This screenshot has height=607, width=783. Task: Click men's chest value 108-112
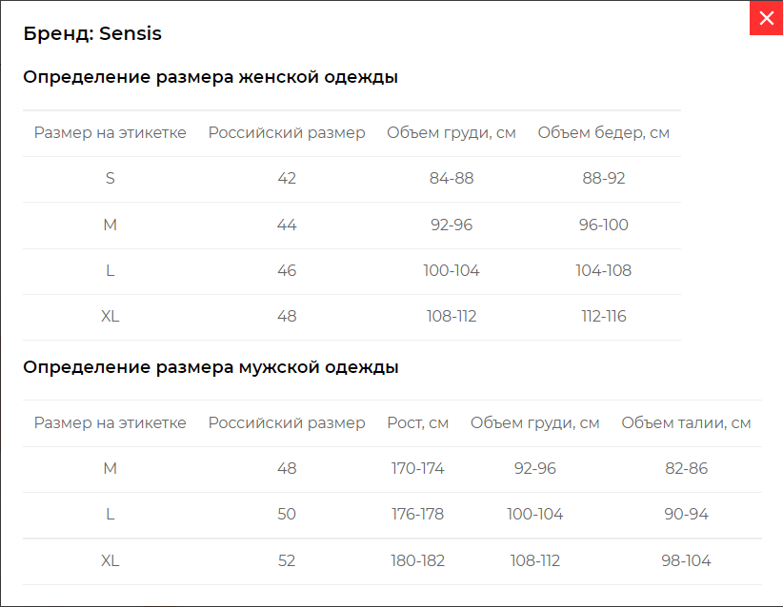(x=534, y=560)
